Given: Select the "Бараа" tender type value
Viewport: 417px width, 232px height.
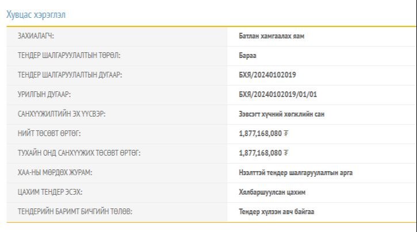Looking at the screenshot, I should click(x=247, y=56).
